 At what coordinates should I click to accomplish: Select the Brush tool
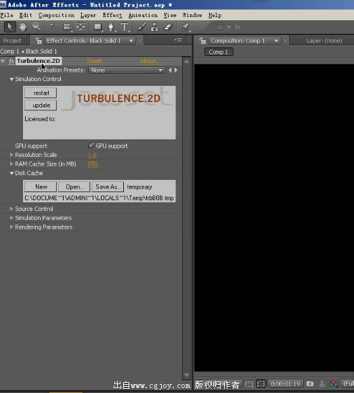pos(141,27)
